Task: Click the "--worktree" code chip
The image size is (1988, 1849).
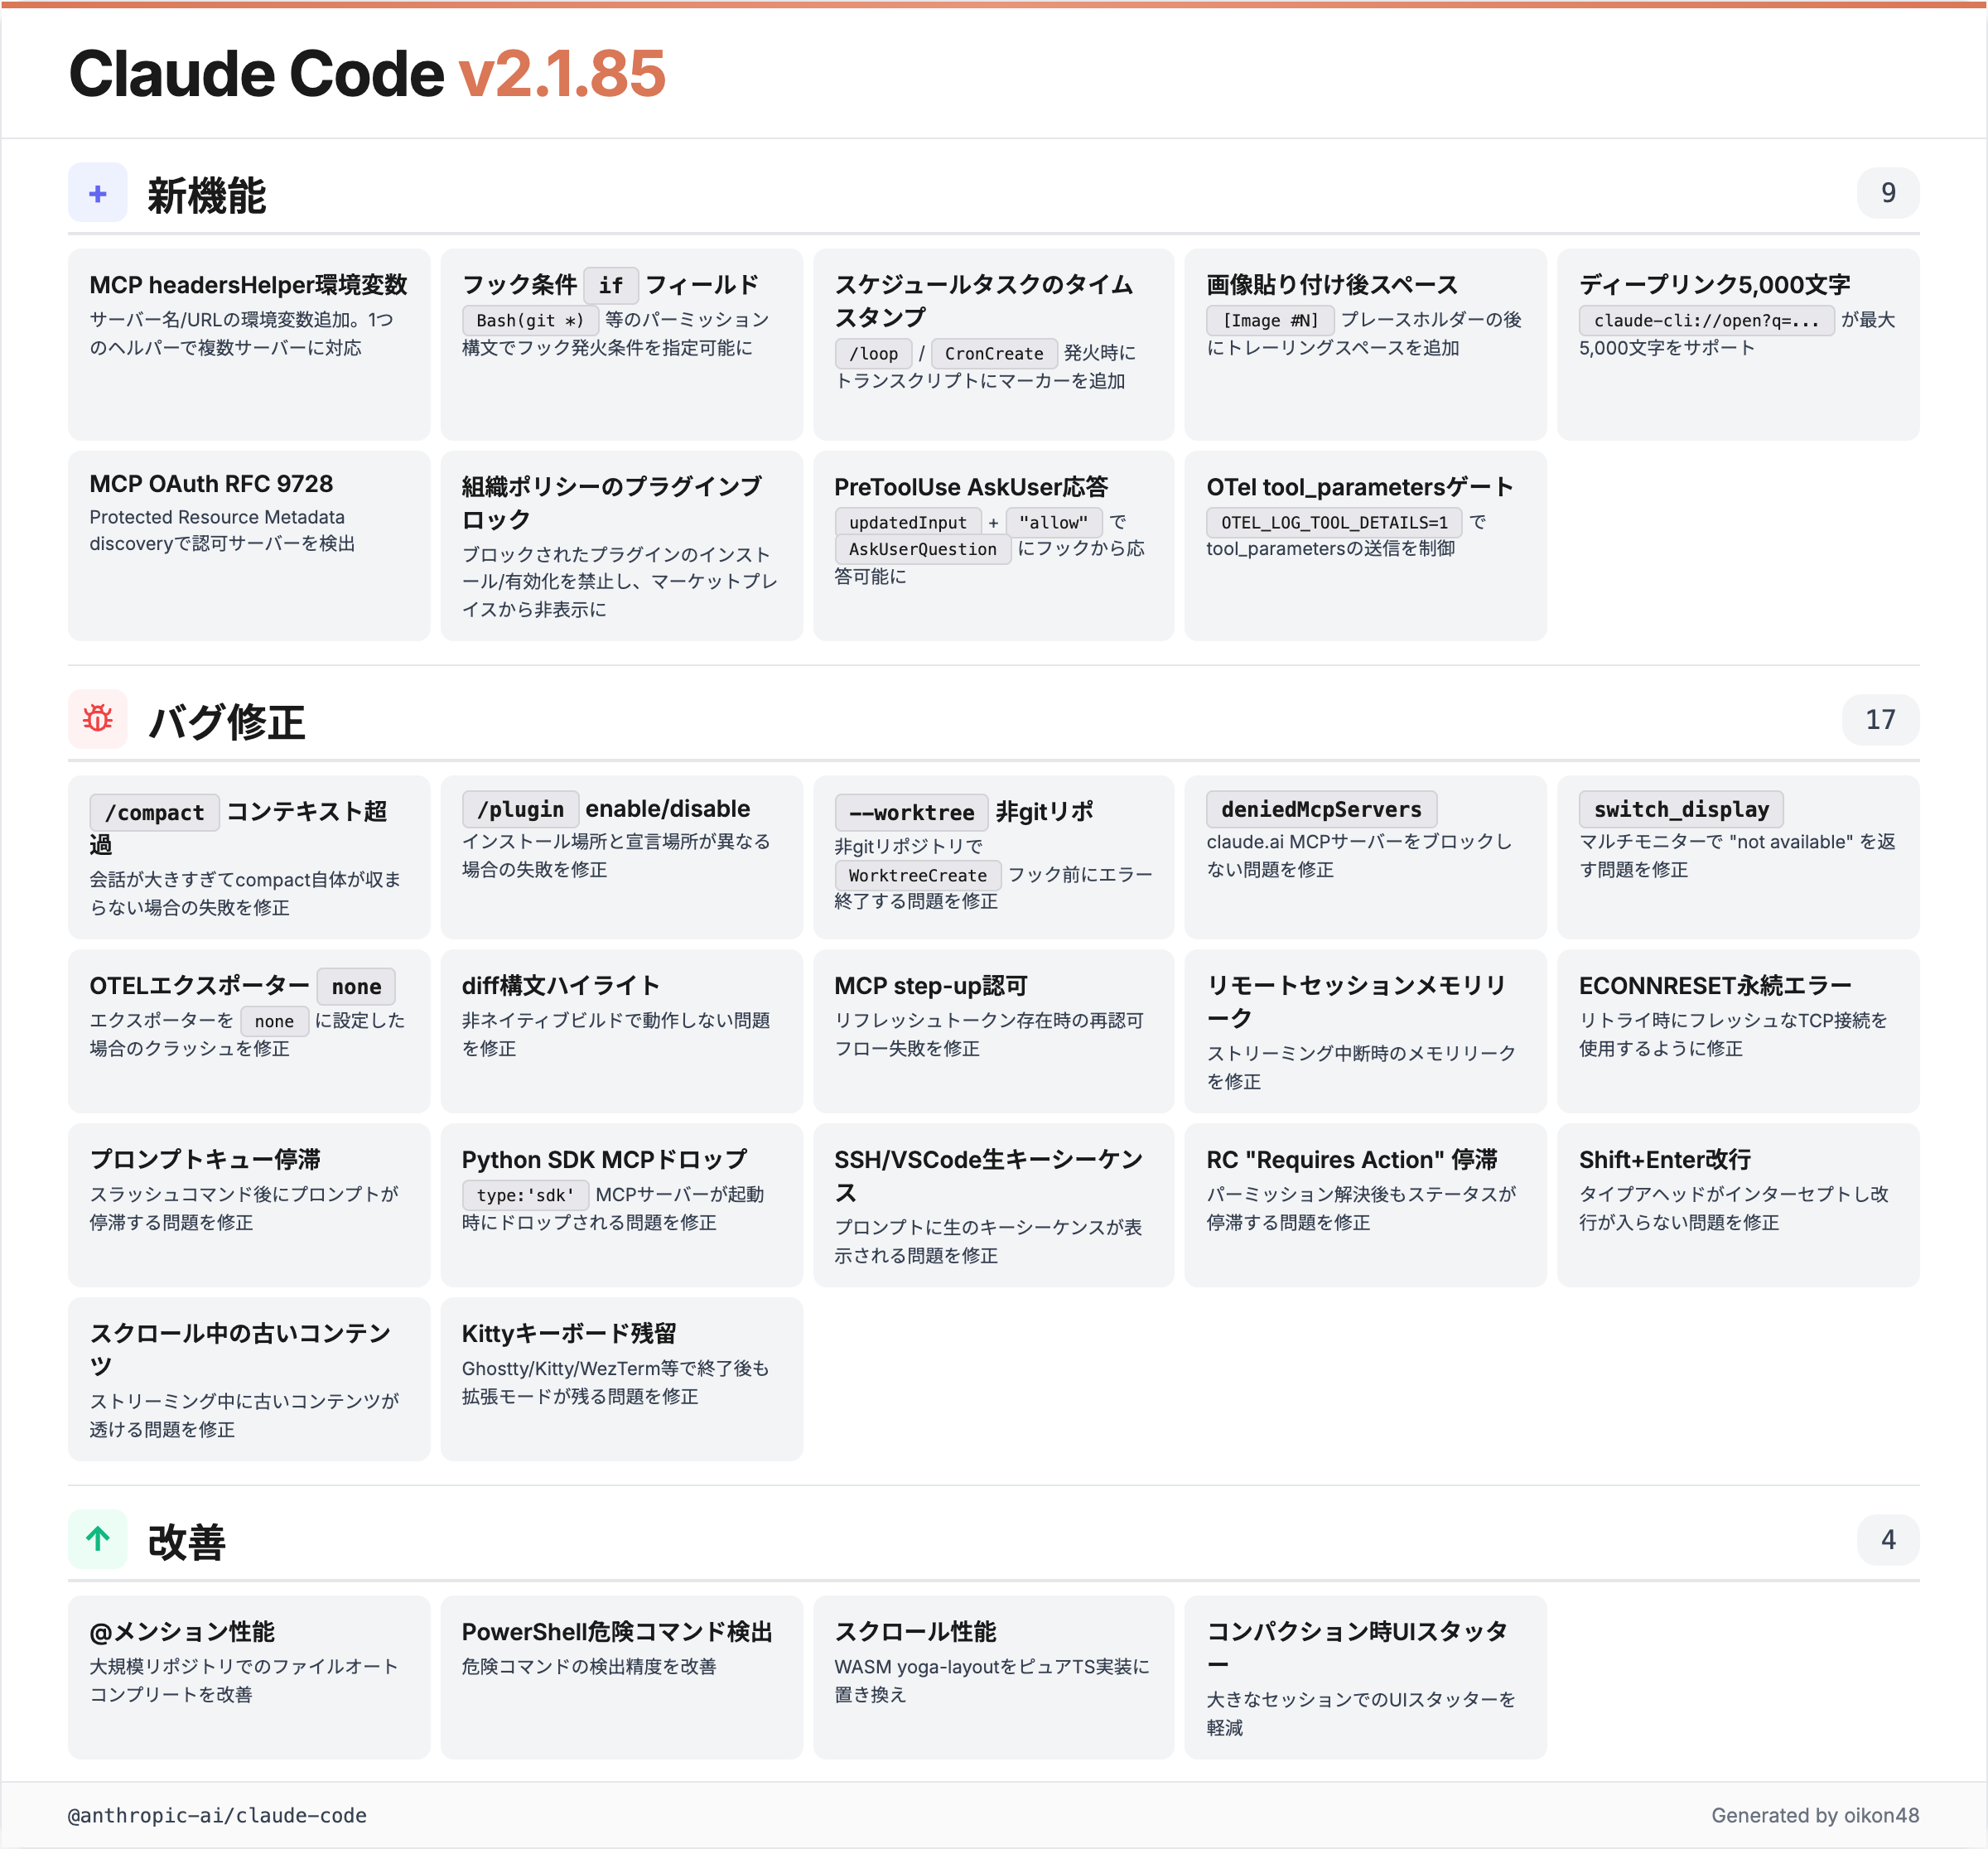Action: point(911,813)
